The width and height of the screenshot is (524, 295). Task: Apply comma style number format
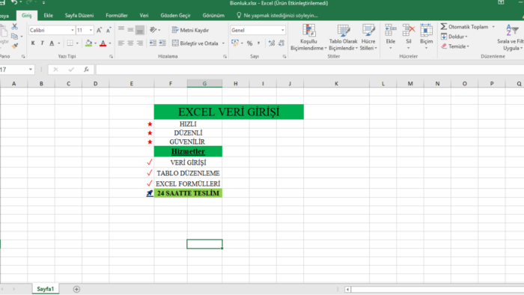pyautogui.click(x=259, y=43)
